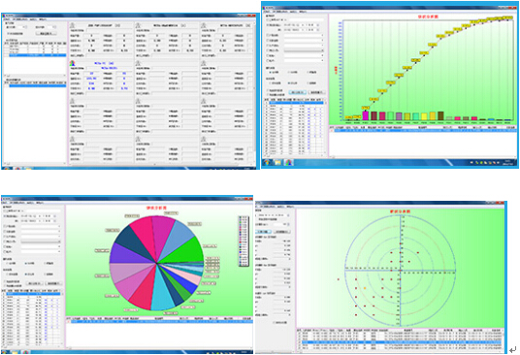Click the colorful active machine icon in monitor grid

pos(73,63)
